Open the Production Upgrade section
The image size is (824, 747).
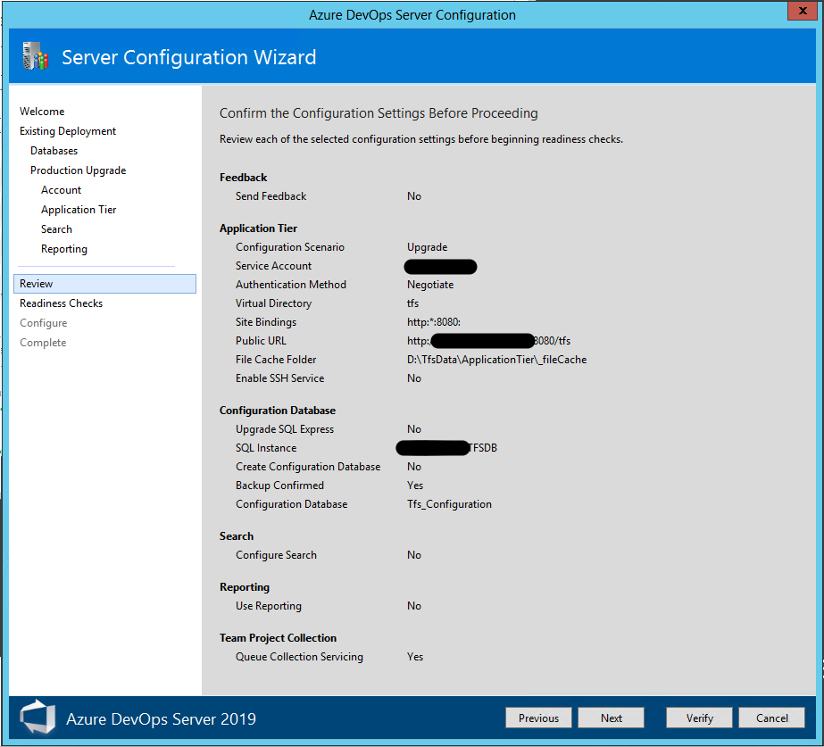(78, 170)
